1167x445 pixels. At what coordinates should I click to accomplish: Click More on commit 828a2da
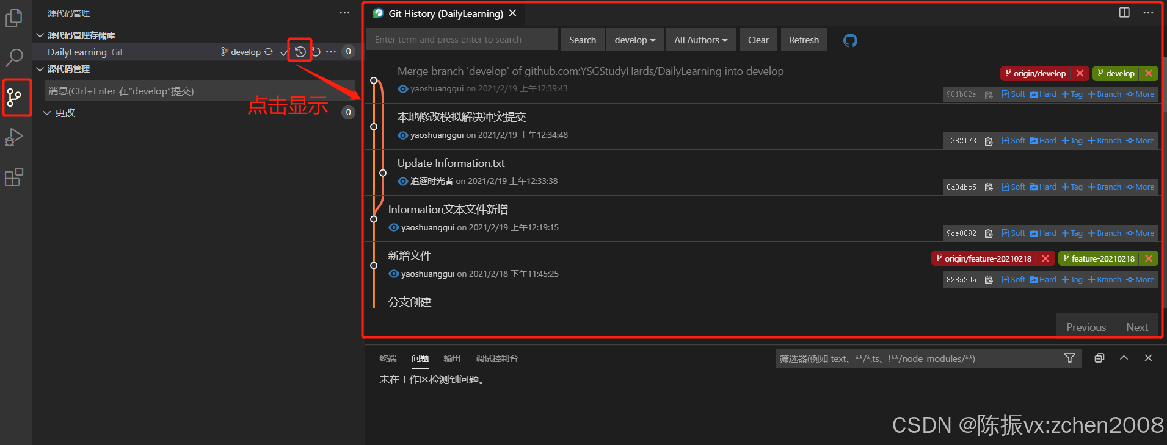(x=1140, y=280)
